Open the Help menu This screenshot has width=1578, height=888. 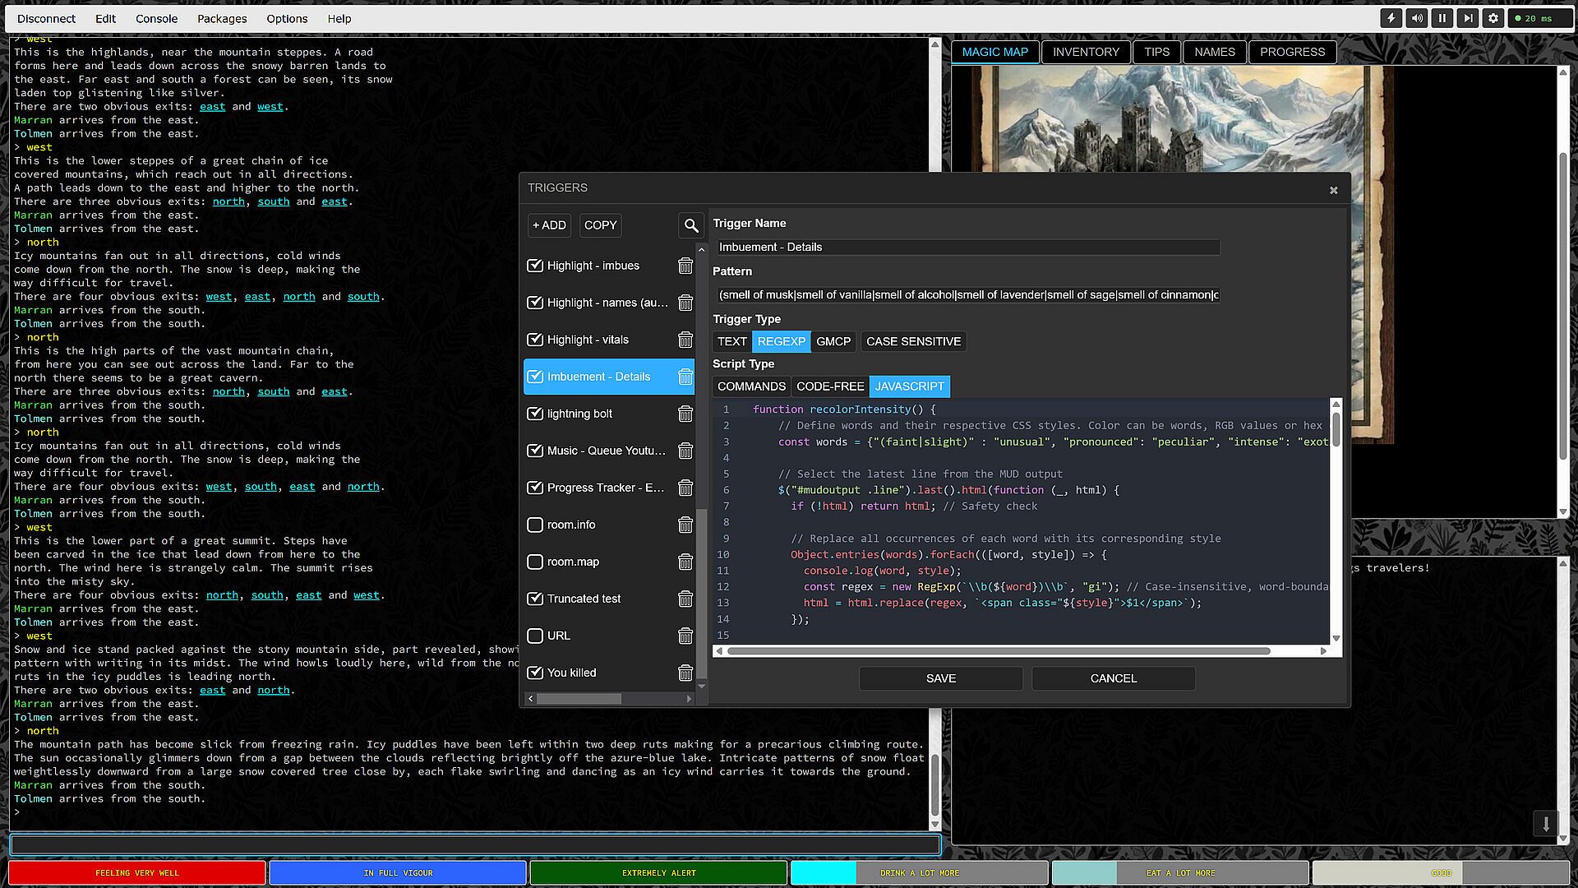pyautogui.click(x=339, y=18)
